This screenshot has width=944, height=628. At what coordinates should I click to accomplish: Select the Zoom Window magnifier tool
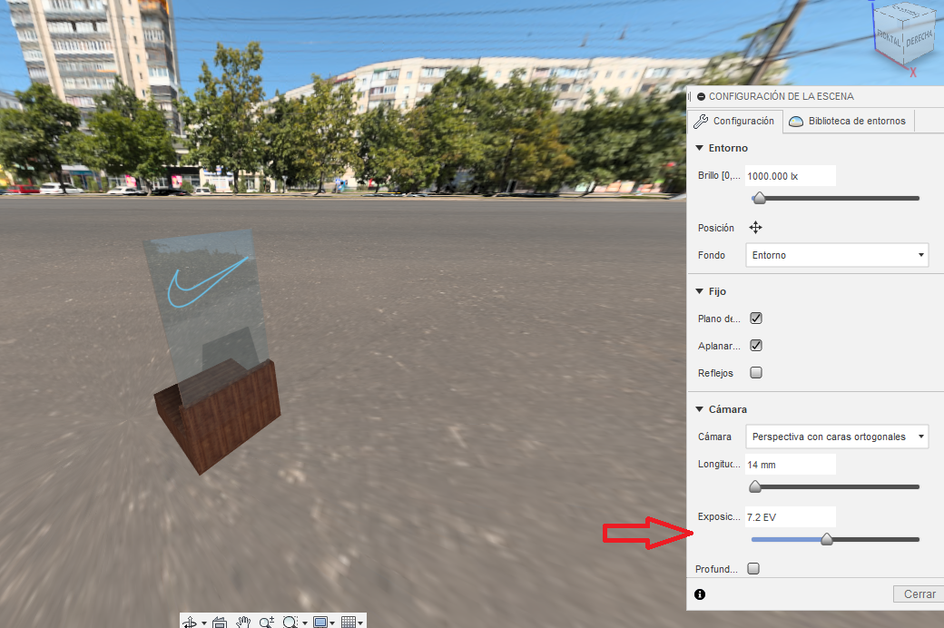[x=290, y=623]
